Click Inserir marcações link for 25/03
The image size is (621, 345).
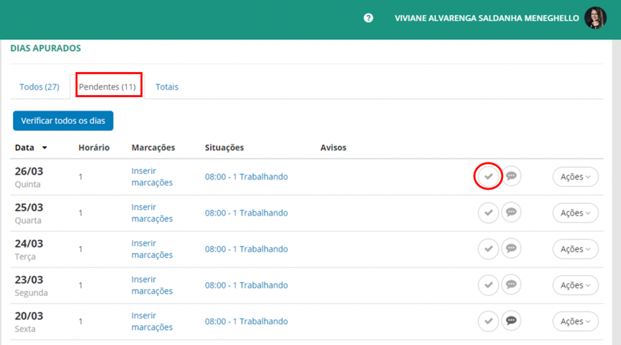coord(152,213)
